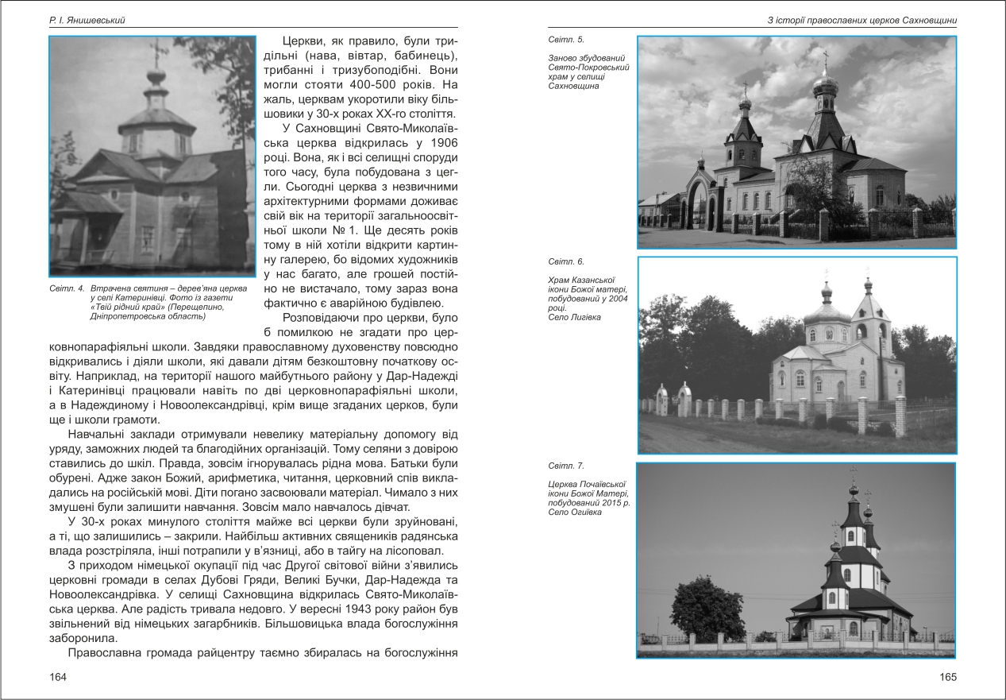The image size is (1006, 700).
Task: Click the wooden church photo in Katerynivka
Action: click(152, 156)
